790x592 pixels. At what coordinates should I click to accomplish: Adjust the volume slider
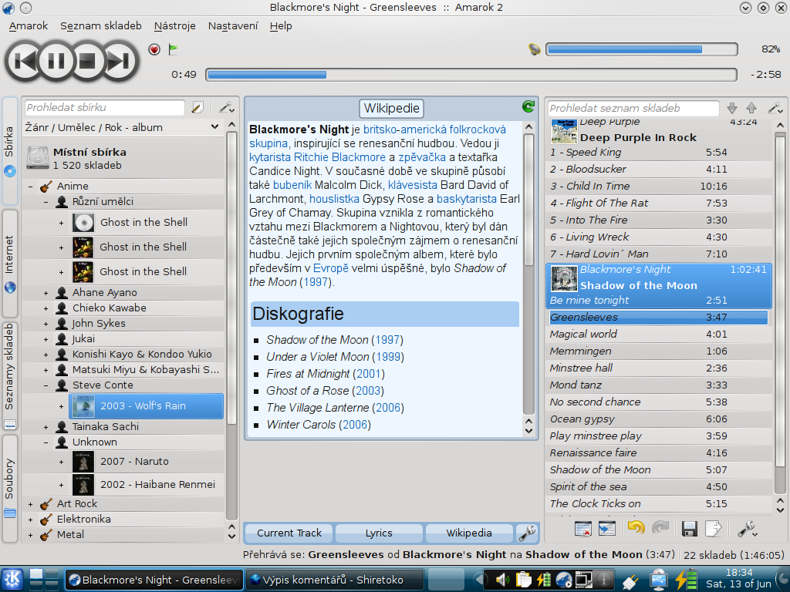click(x=641, y=49)
